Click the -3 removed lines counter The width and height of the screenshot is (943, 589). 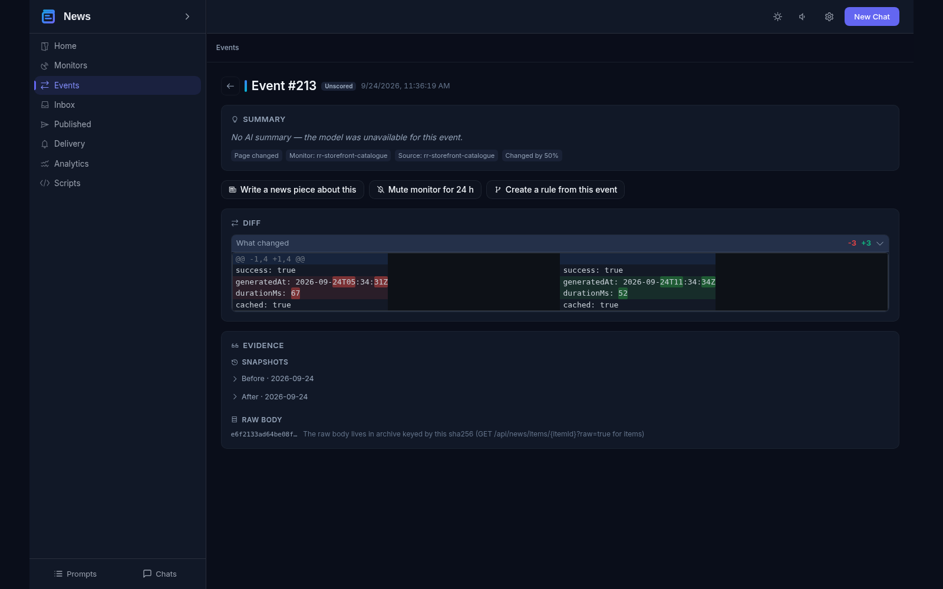pos(852,243)
